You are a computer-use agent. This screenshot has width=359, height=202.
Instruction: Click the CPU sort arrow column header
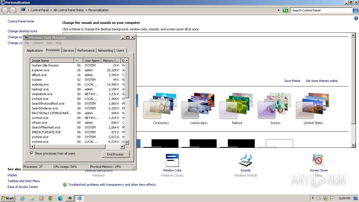(78, 61)
